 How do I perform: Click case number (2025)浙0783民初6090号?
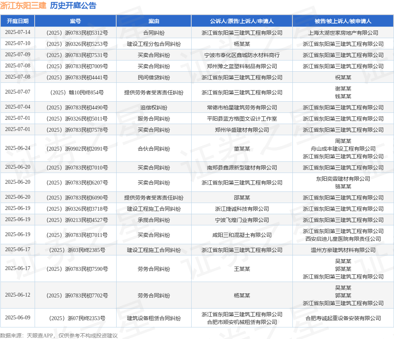77,198
